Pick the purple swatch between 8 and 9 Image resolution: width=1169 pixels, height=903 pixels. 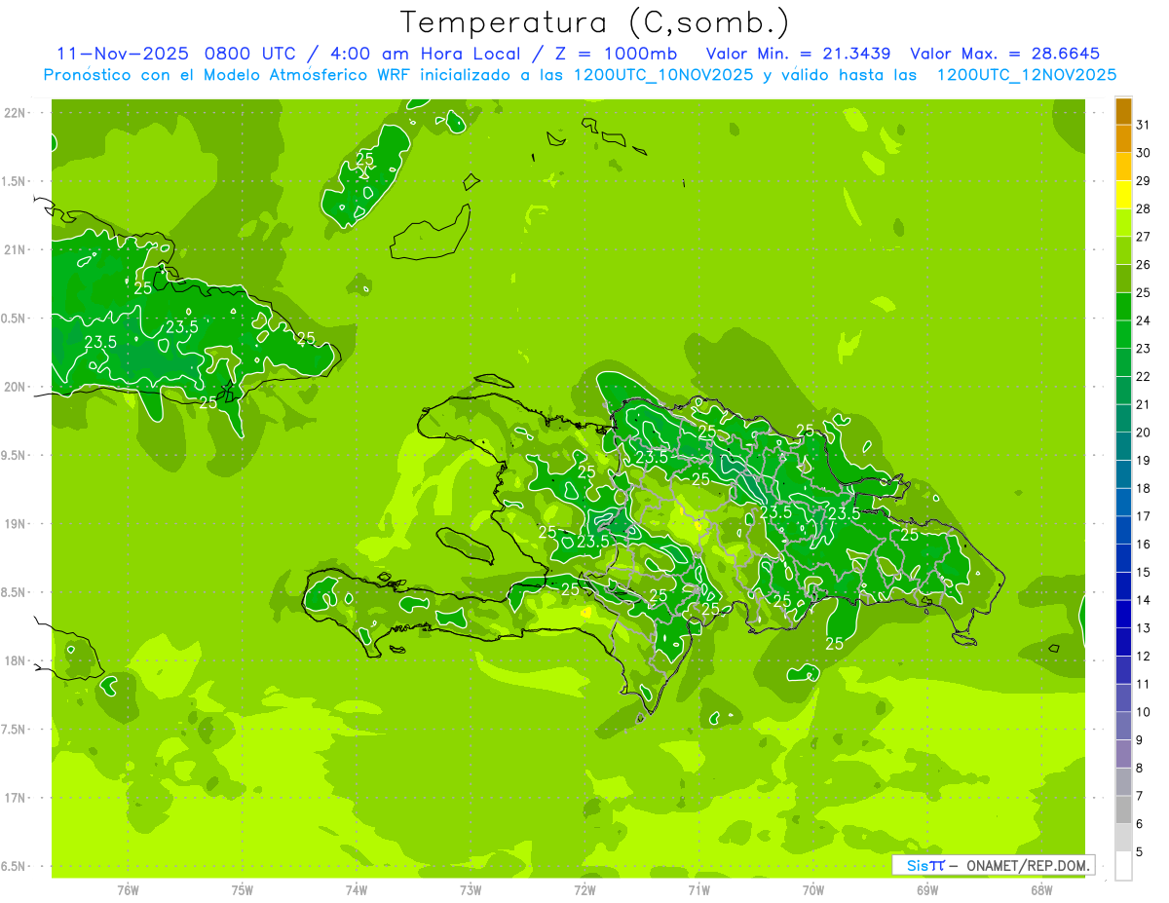[x=1123, y=754]
